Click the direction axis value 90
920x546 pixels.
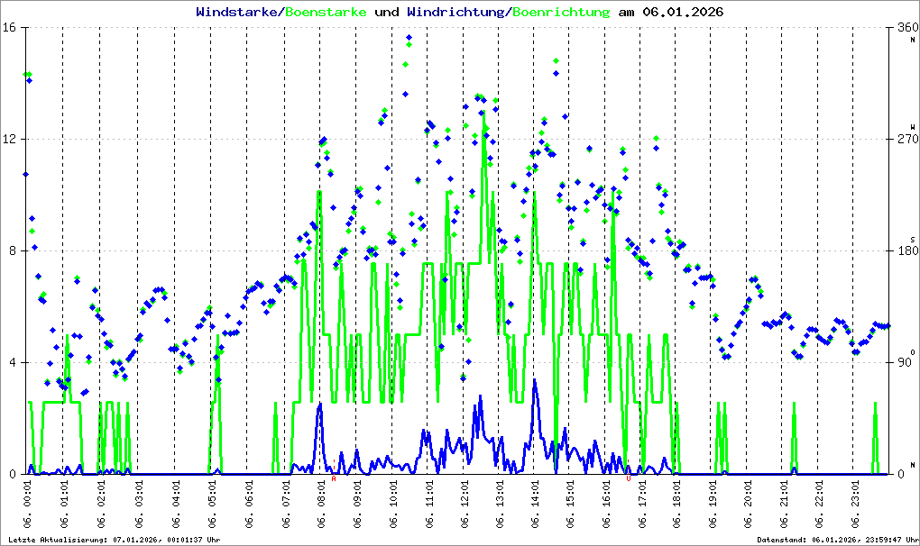click(905, 362)
